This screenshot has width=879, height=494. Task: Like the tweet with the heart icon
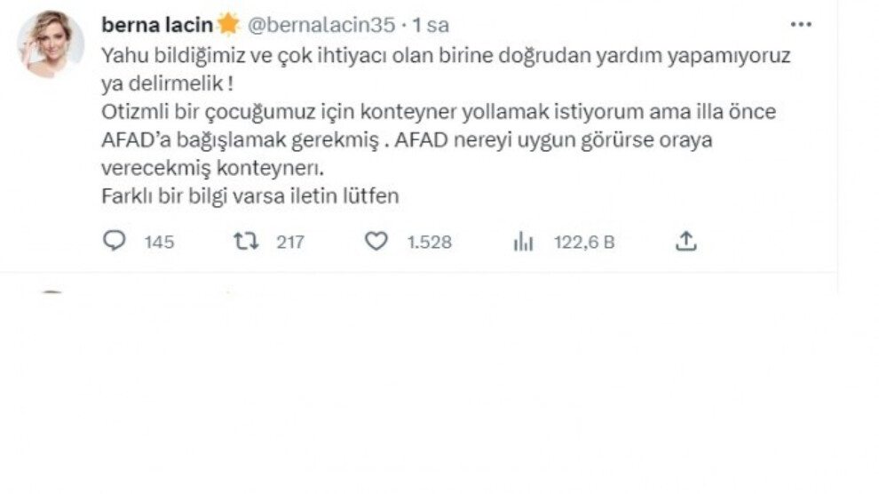[376, 241]
